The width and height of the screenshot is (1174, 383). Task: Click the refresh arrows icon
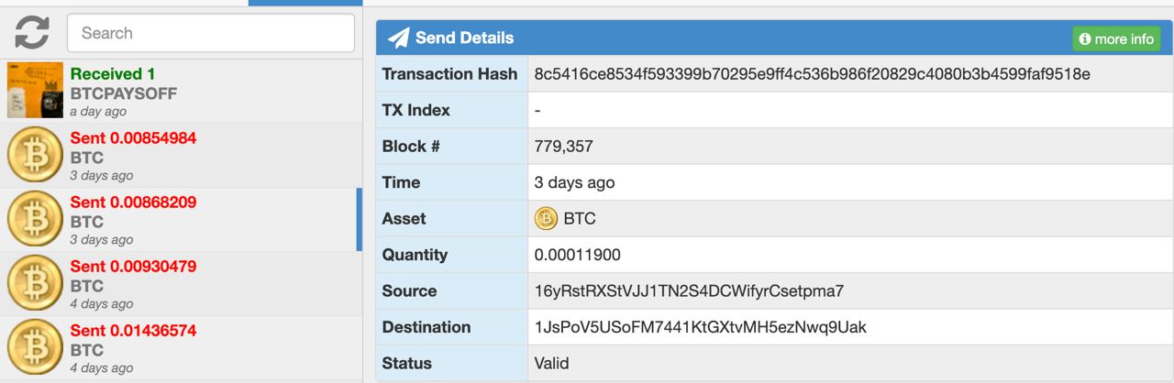point(32,33)
